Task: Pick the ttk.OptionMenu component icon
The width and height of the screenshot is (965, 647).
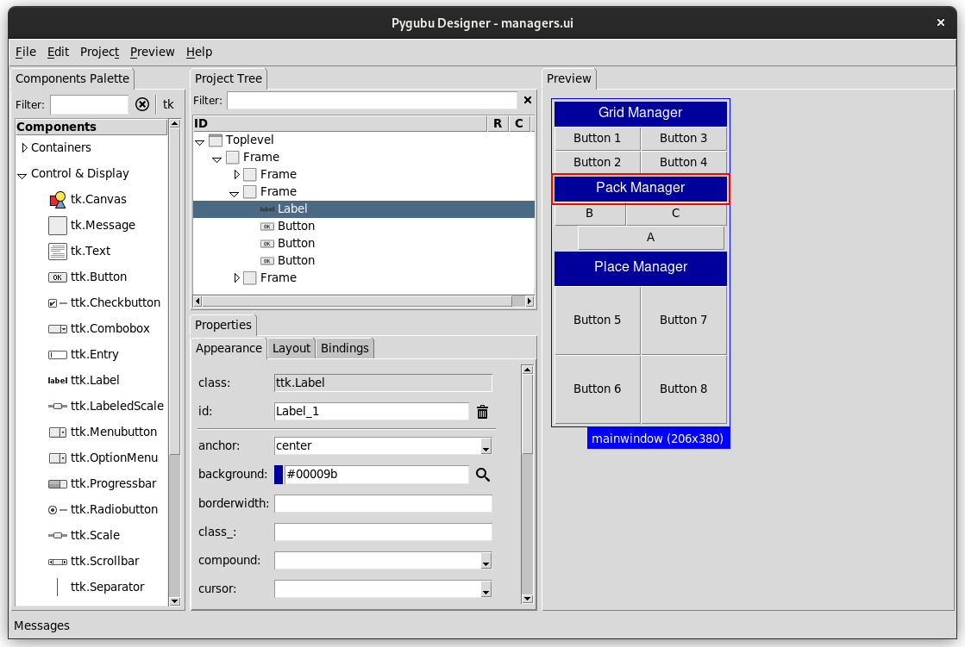Action: [x=57, y=457]
